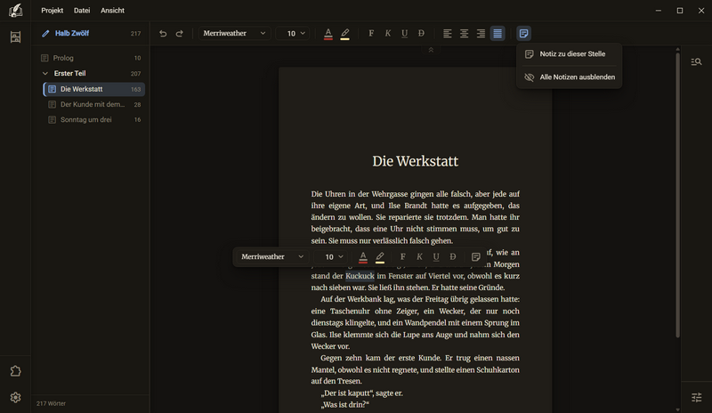
Task: Click the 217 Wörter status text
Action: (51, 403)
